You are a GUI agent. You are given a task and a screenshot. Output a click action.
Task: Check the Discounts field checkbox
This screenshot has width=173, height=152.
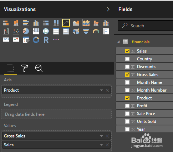click(127, 67)
